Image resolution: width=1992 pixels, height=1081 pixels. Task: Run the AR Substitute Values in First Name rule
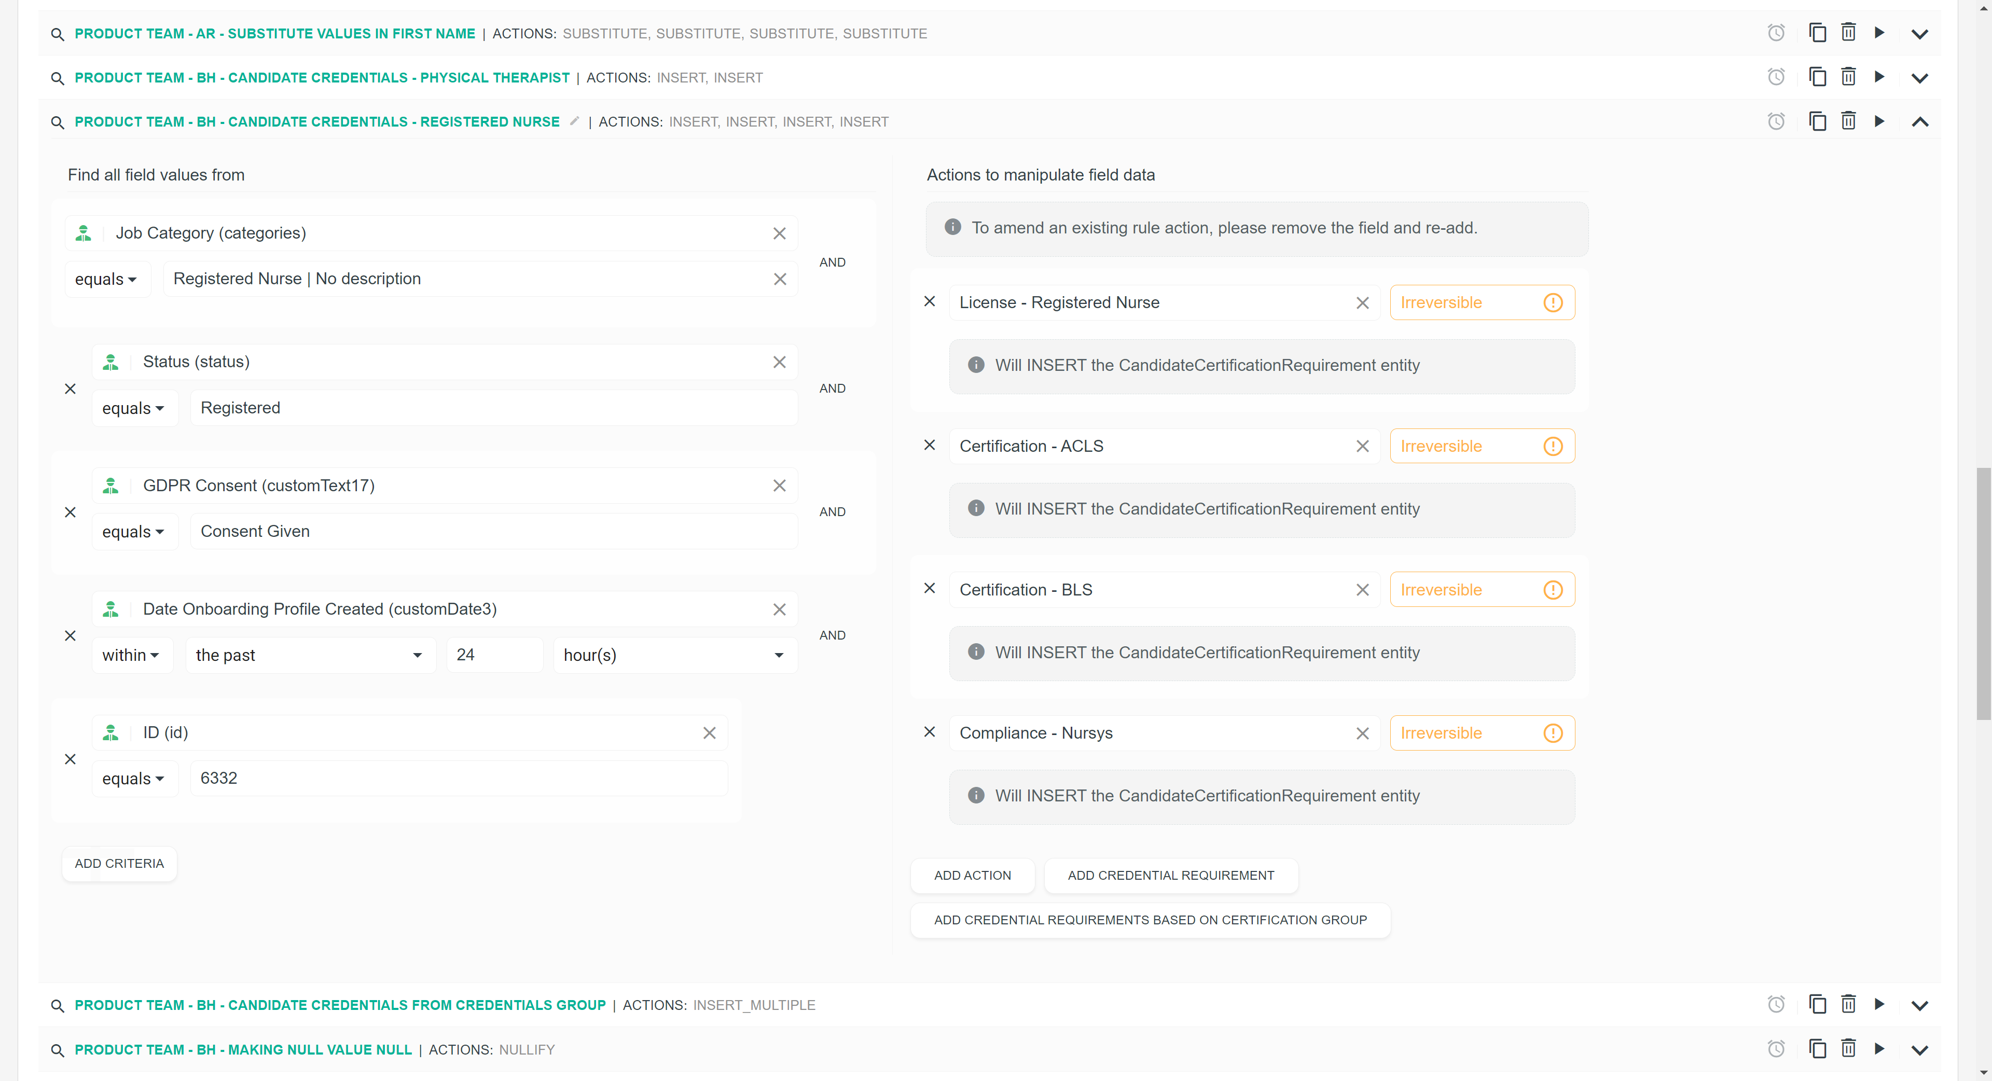click(x=1880, y=33)
